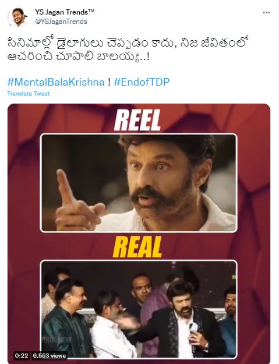Open the #EndofTDP hashtag
The width and height of the screenshot is (279, 364).
tap(142, 82)
